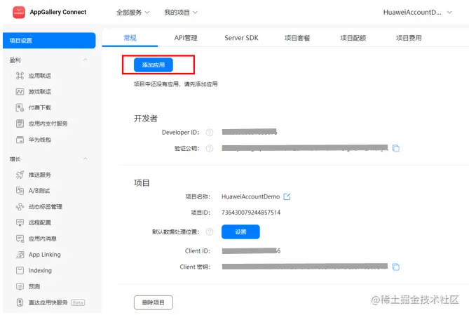469x315 pixels.
Task: Open 应用联运 icon in sidebar
Action: tap(20, 76)
